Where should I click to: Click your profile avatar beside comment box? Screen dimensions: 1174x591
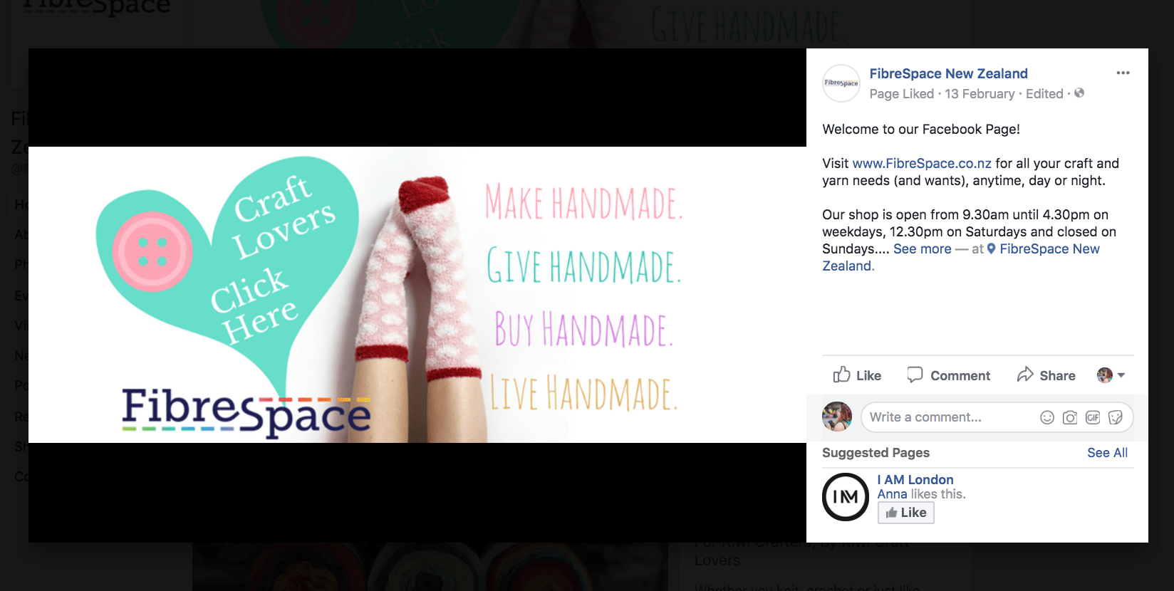837,417
